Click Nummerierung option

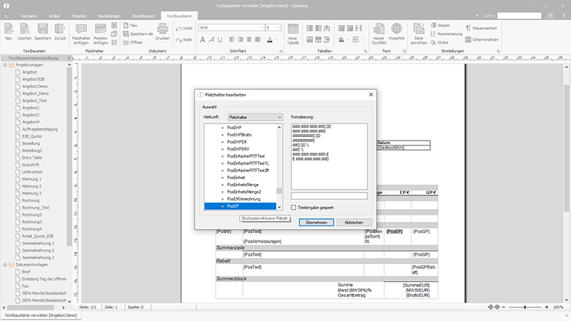(446, 34)
